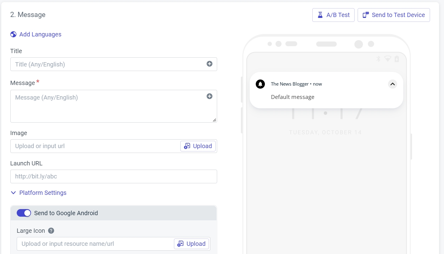
Task: Click the Wi-Fi icon in phone preview
Action: 387,59
